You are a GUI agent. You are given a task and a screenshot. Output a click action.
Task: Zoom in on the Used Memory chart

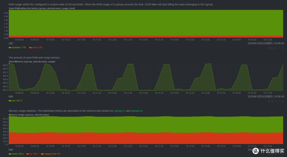coord(275,101)
